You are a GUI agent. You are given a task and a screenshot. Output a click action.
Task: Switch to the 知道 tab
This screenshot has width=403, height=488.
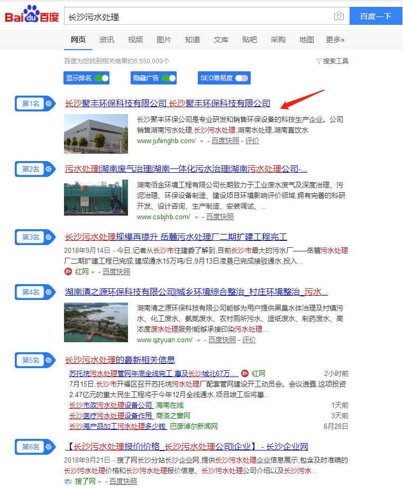(x=193, y=40)
